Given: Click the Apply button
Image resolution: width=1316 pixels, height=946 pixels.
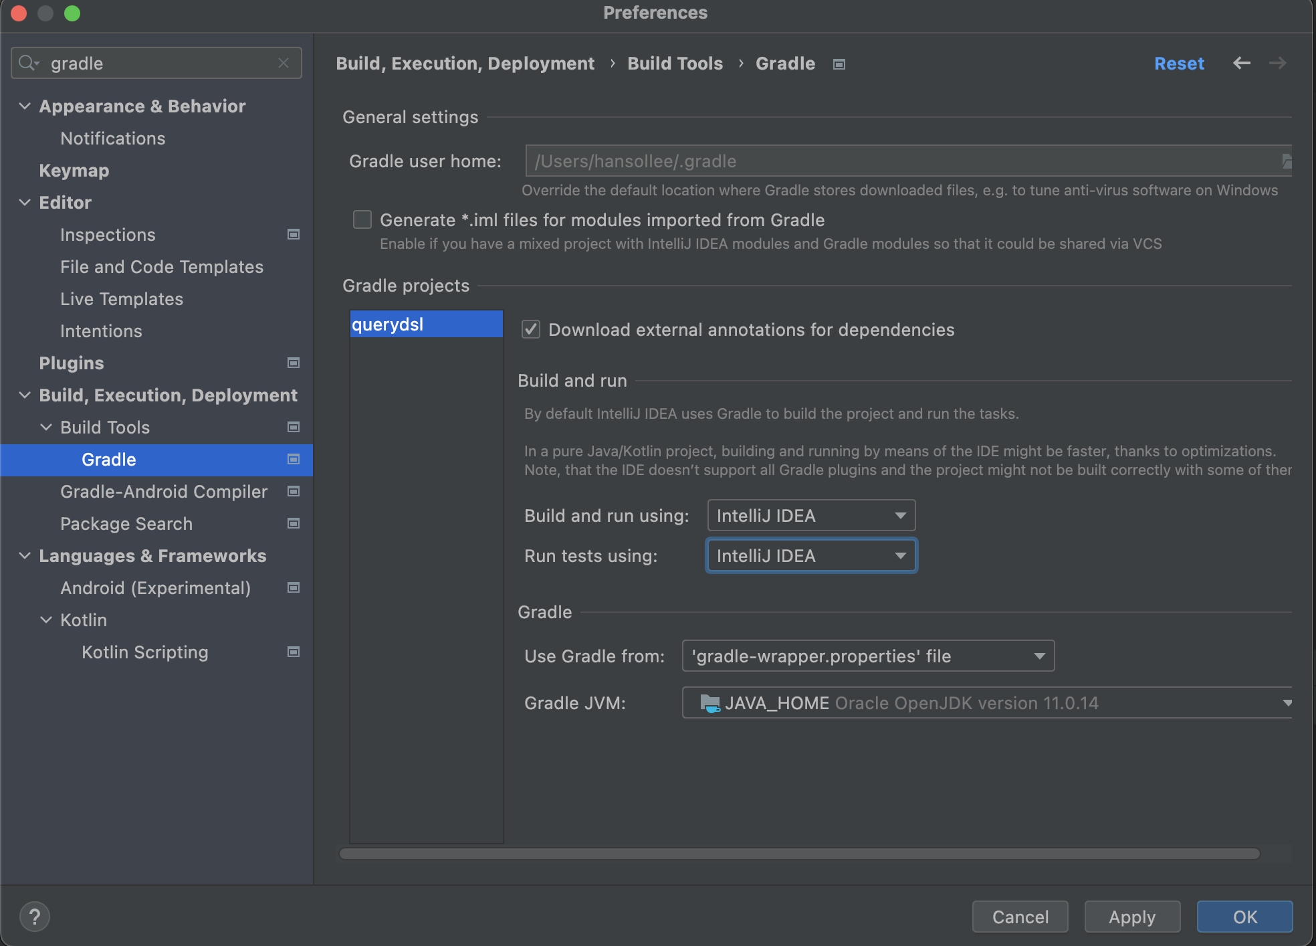Looking at the screenshot, I should point(1131,917).
